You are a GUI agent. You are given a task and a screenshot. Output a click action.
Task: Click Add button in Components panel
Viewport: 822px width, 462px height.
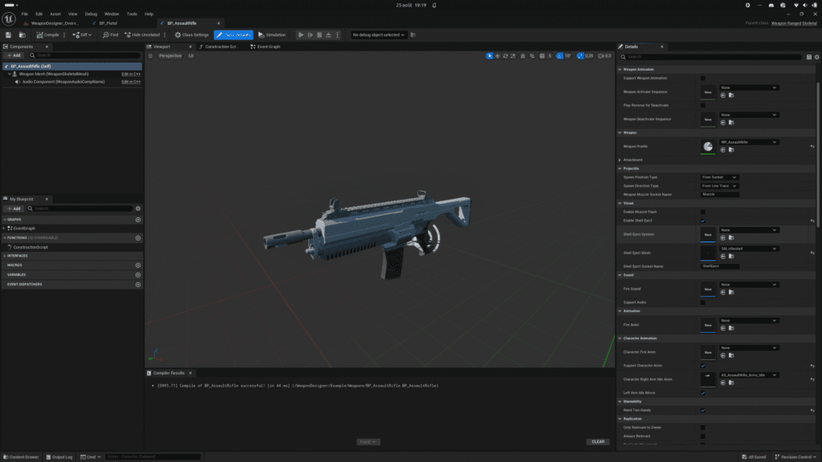tap(14, 55)
